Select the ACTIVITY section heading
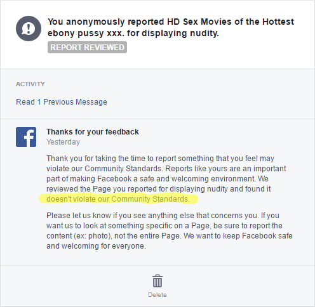Viewport: 315px width, 307px height. click(x=30, y=84)
